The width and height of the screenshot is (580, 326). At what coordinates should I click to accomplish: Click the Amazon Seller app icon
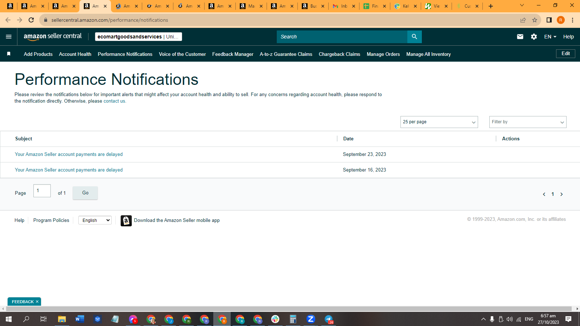click(126, 220)
